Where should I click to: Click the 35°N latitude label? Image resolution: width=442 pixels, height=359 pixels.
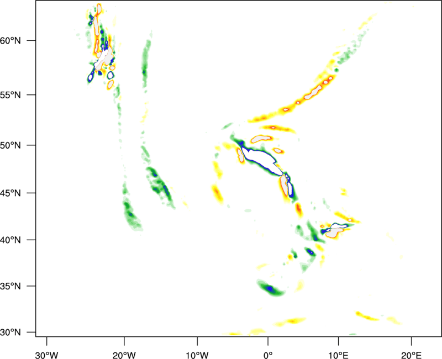pos(10,286)
